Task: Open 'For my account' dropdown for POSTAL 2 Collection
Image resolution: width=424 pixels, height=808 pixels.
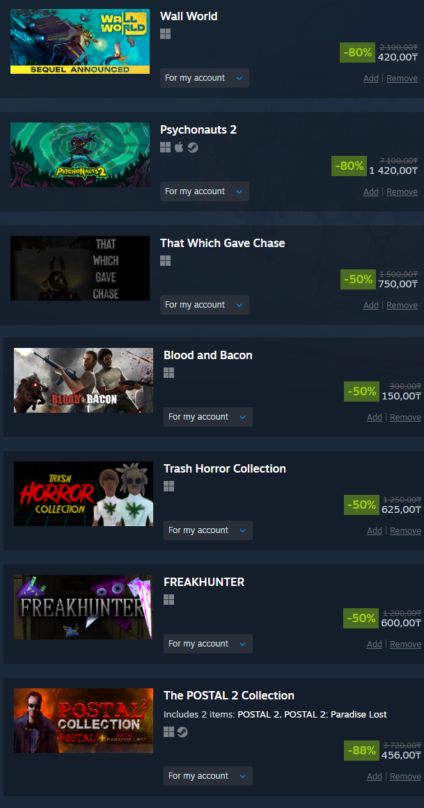Action: point(208,776)
